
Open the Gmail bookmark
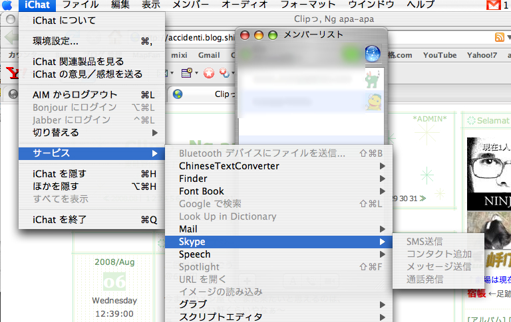click(x=209, y=55)
